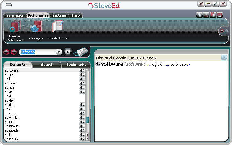Play sound for sole
The width and height of the screenshot is (232, 145).
(x=82, y=109)
